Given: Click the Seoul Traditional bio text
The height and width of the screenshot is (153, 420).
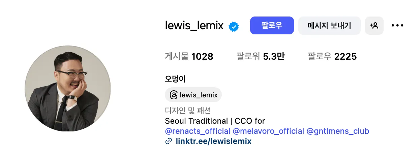Looking at the screenshot, I should [197, 121].
